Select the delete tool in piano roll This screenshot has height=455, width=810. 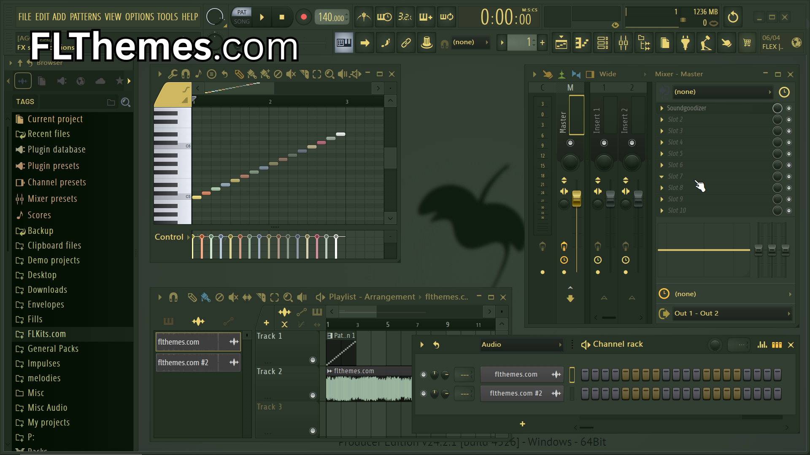coord(278,74)
